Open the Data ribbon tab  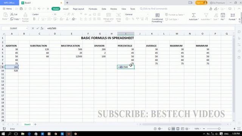click(104, 9)
